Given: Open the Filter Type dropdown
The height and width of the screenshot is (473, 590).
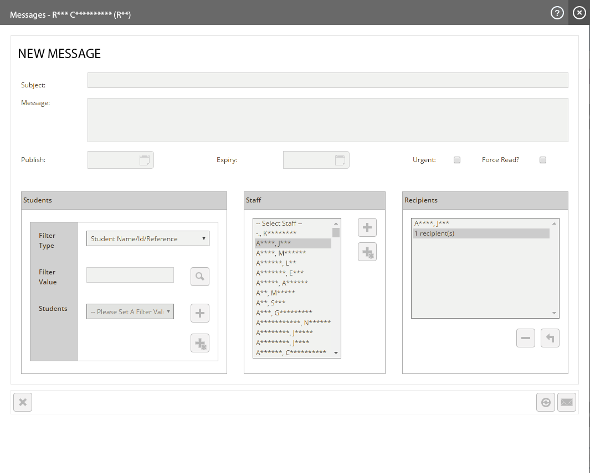Looking at the screenshot, I should [x=147, y=239].
